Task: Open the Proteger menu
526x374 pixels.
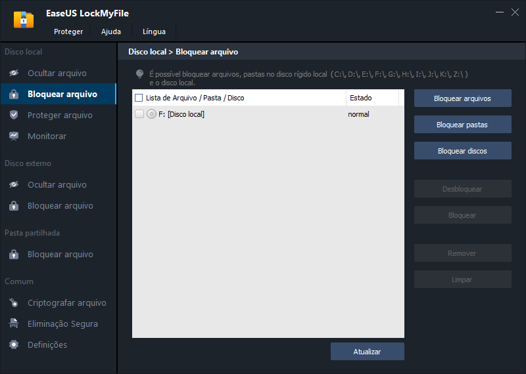Action: (68, 31)
